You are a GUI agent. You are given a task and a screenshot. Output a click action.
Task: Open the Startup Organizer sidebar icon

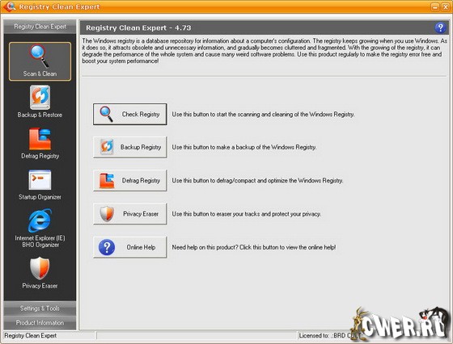tap(40, 185)
